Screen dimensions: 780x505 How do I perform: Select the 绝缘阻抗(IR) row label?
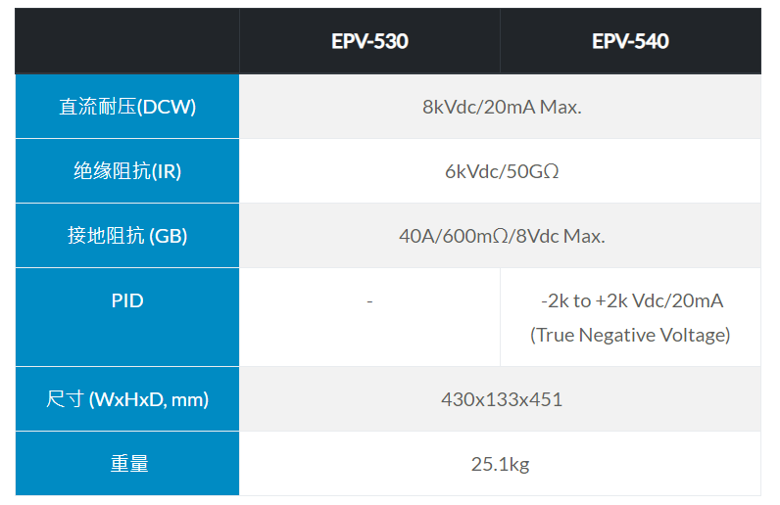pyautogui.click(x=127, y=171)
